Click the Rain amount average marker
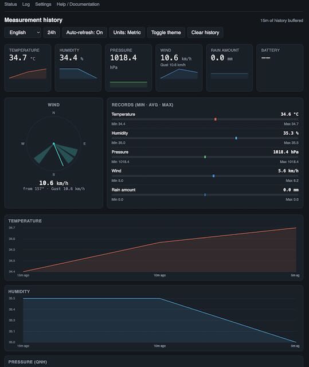 [x=205, y=195]
